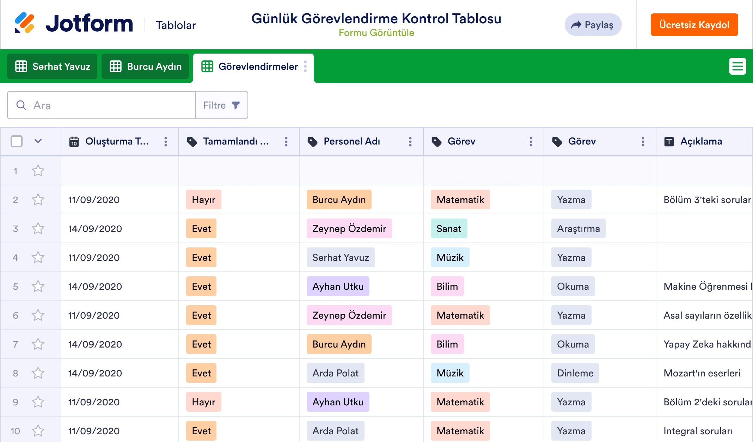Open the hamburger menu in green bar
753x442 pixels.
[x=737, y=66]
